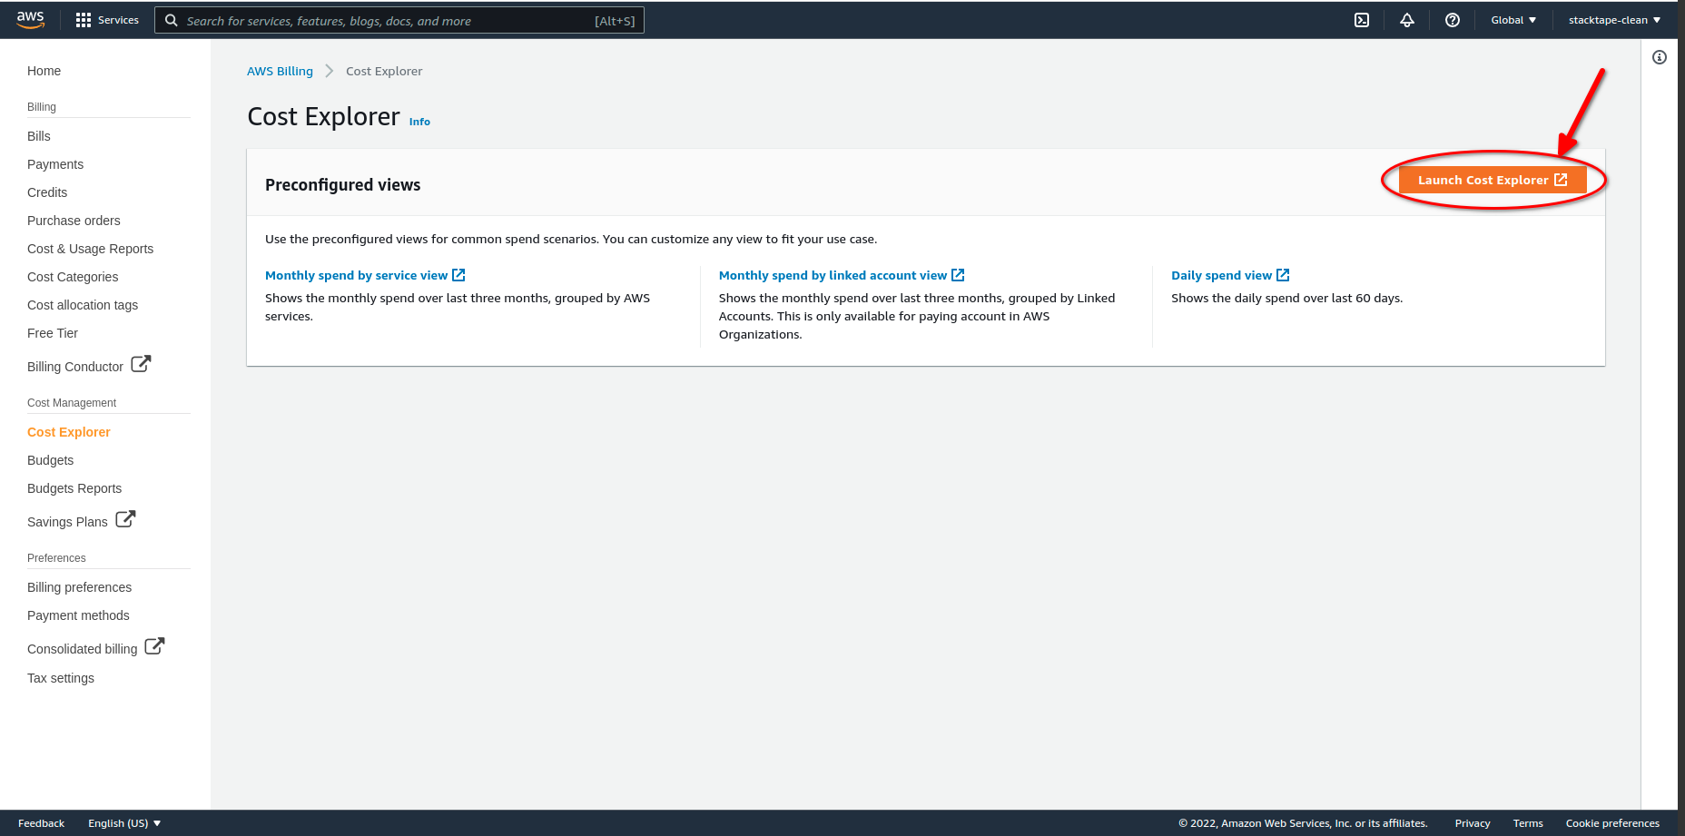Click the search magnifier icon
This screenshot has width=1685, height=836.
(171, 20)
